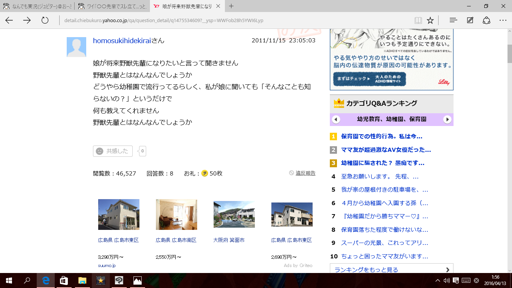Viewport: 512px width, 288px height.
Task: Open the homosukihidekirai user profile link
Action: (122, 40)
